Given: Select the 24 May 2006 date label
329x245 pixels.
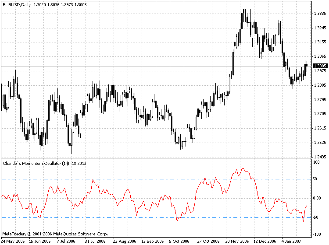Looking at the screenshot, I should pos(13,241).
